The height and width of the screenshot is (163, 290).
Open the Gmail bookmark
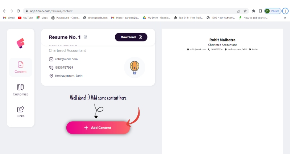click(x=9, y=17)
